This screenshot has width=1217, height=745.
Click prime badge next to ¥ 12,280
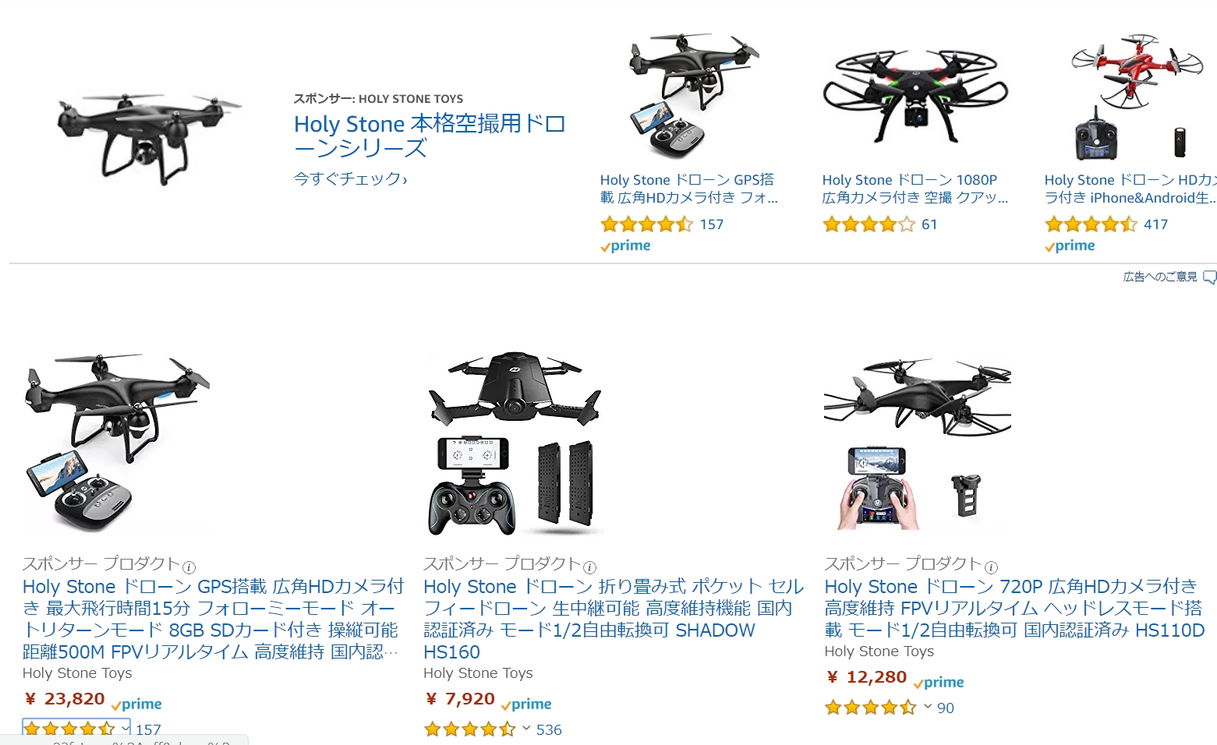point(939,683)
